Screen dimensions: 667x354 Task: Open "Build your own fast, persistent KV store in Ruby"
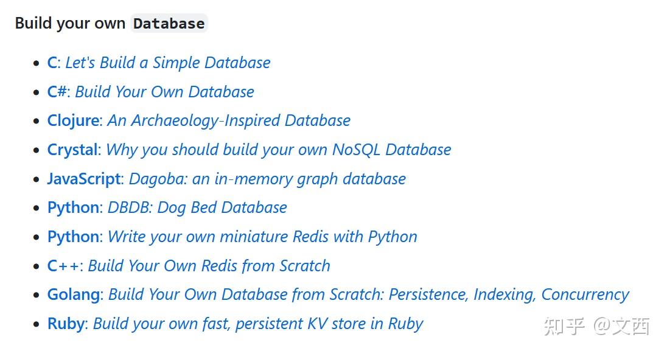pos(258,324)
